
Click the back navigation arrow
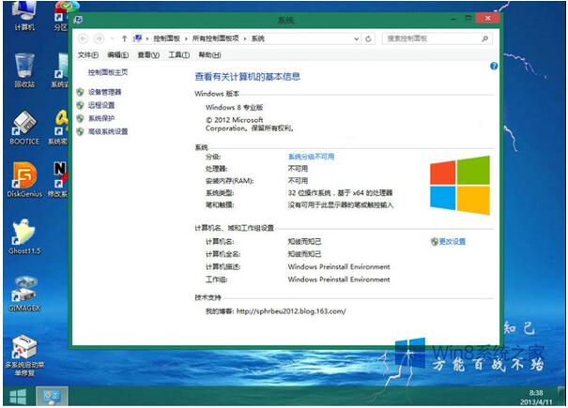(x=84, y=38)
